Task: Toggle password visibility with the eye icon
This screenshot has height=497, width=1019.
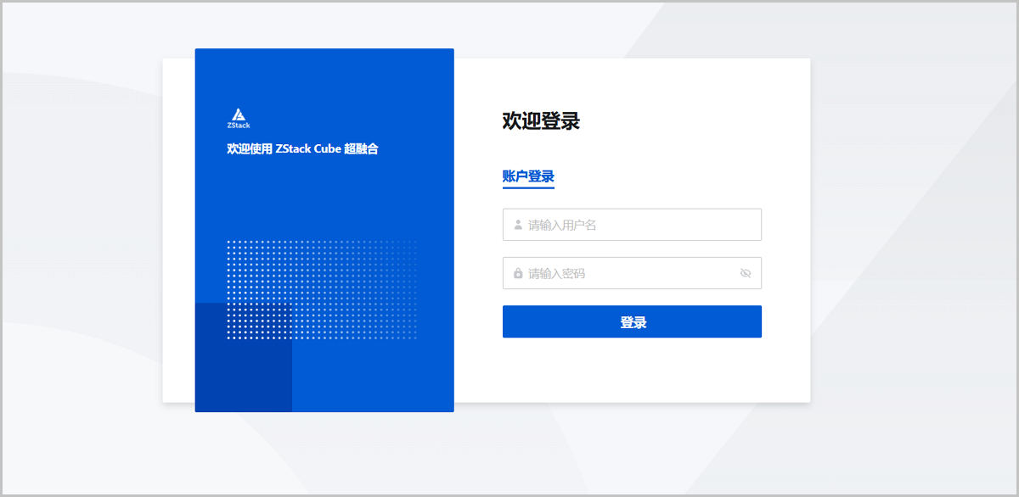Action: pos(746,273)
